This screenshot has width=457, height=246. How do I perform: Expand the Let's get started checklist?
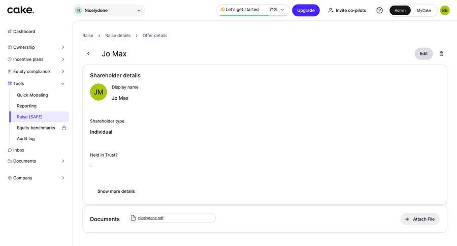coord(282,10)
